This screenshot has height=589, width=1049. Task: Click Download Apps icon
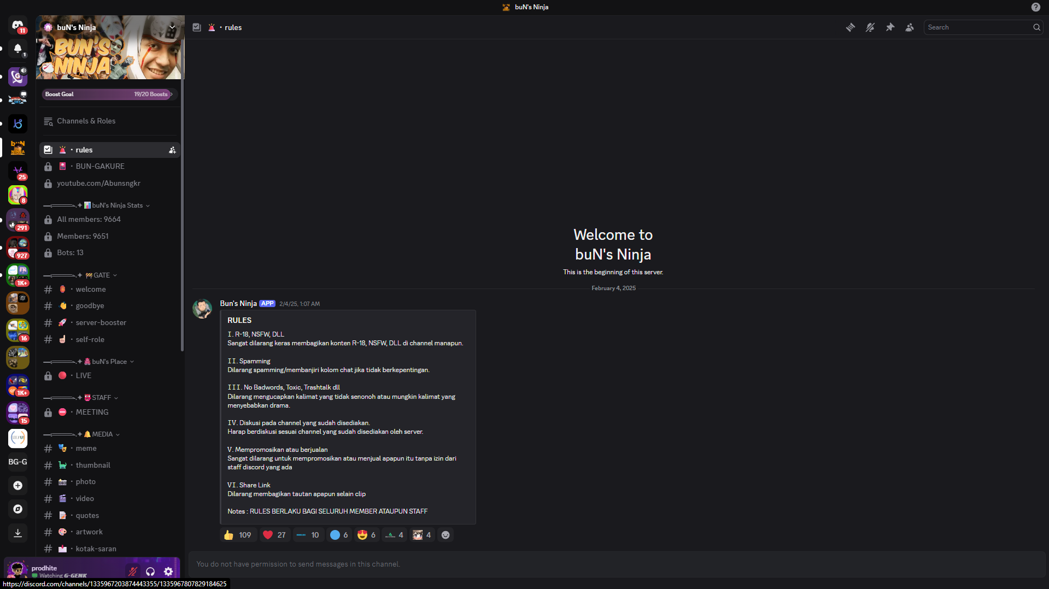point(17,533)
